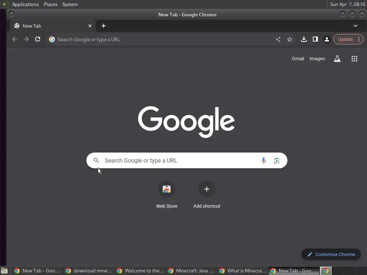Click the Google logo

[x=186, y=121]
